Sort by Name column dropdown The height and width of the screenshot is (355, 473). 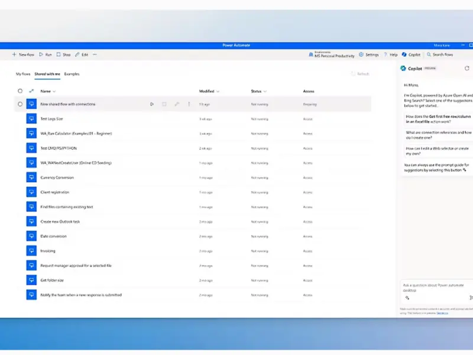click(54, 92)
